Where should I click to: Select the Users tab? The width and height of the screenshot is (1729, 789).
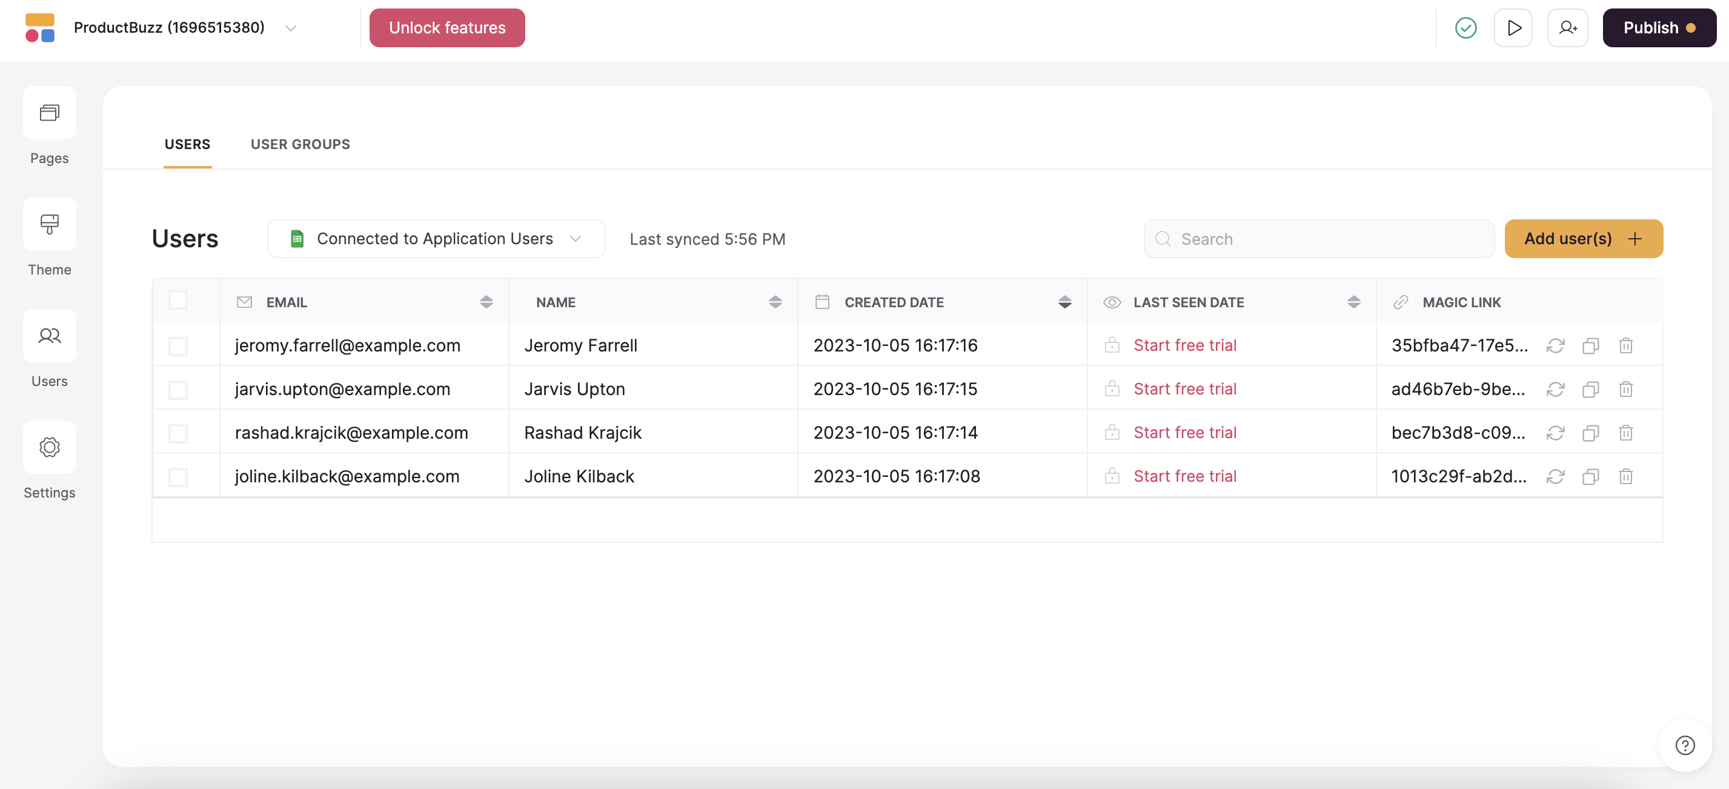click(x=187, y=144)
